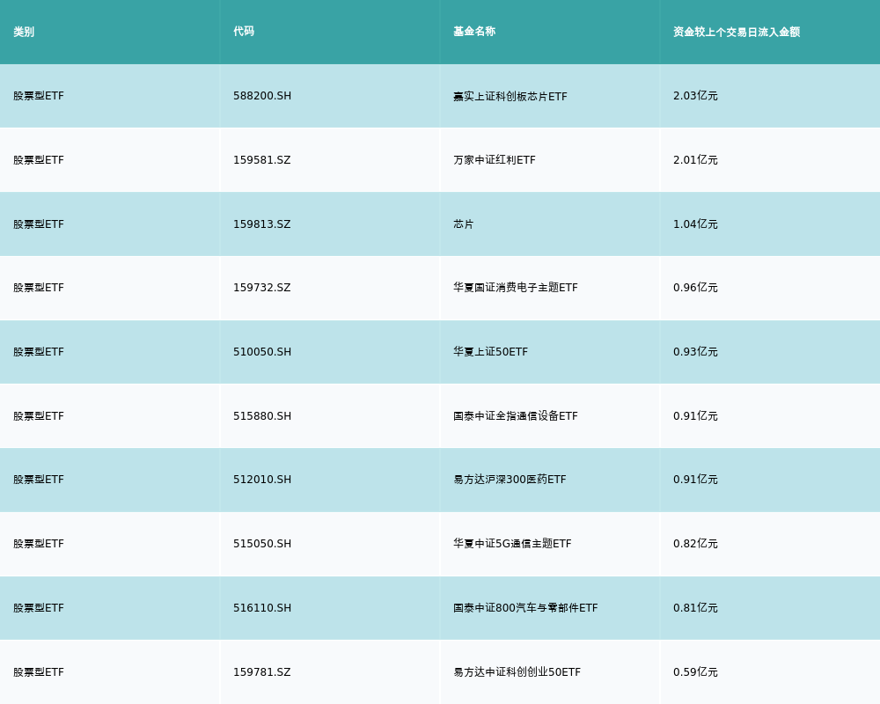
Task: Click the 2.03亿元 inflow value
Action: pos(695,96)
